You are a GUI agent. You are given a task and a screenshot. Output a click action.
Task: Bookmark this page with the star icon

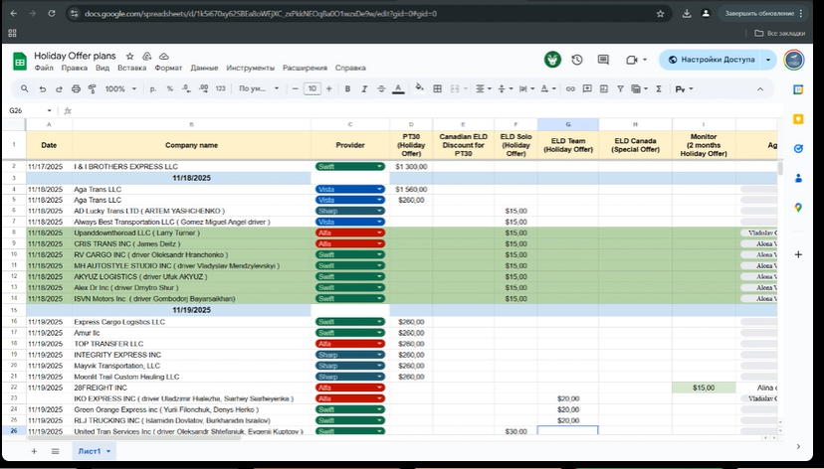661,14
